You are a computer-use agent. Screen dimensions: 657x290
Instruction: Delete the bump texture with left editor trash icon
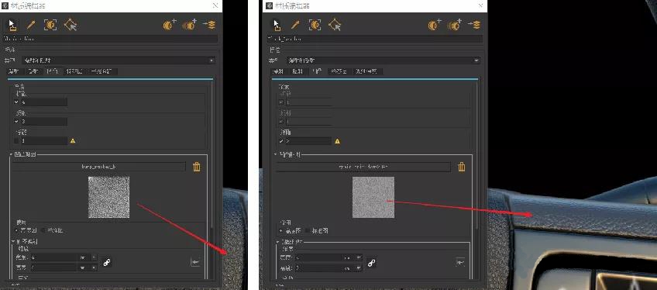pyautogui.click(x=197, y=167)
